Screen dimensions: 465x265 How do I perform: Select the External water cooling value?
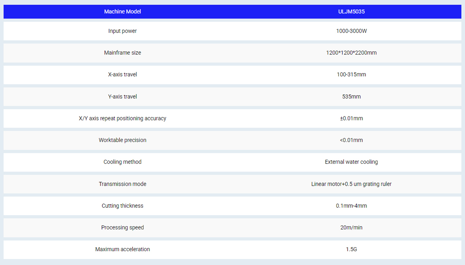351,162
